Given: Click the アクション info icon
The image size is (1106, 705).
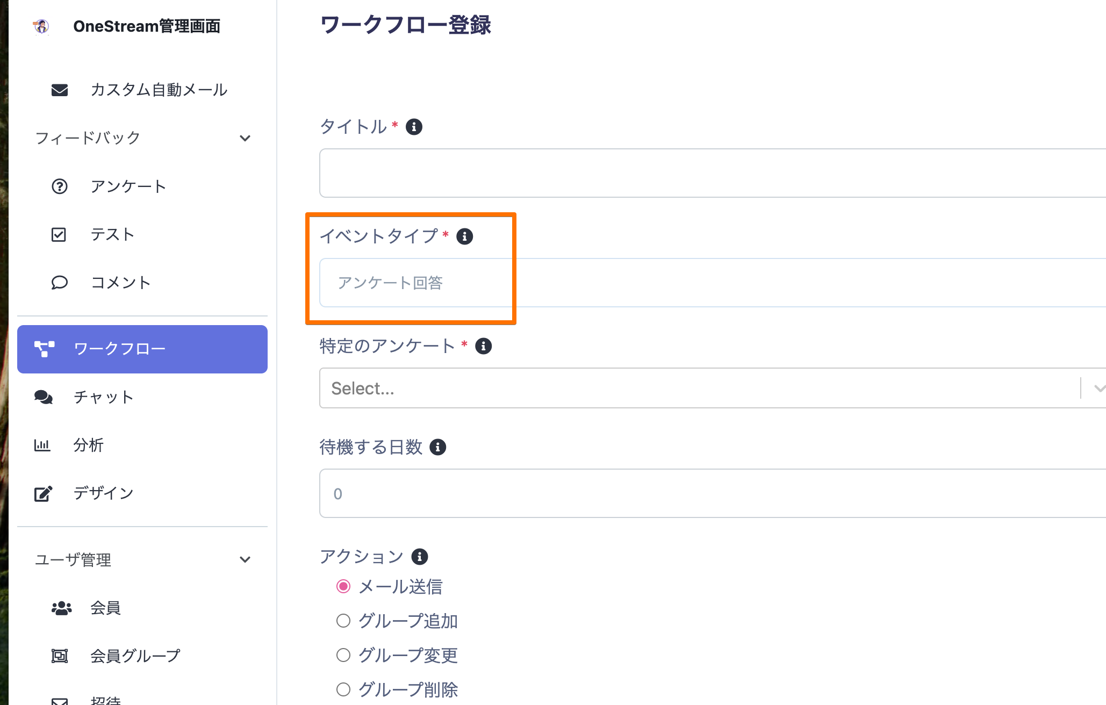Looking at the screenshot, I should click(419, 557).
